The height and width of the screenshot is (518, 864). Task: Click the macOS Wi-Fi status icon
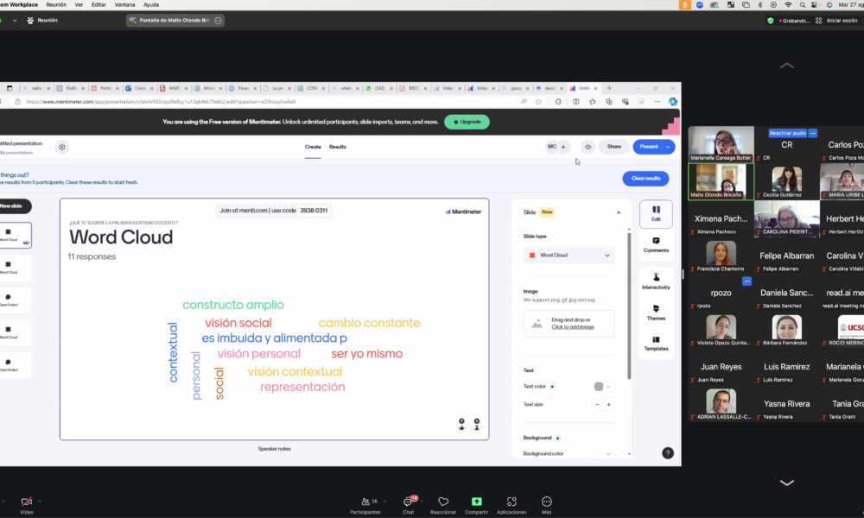[788, 4]
